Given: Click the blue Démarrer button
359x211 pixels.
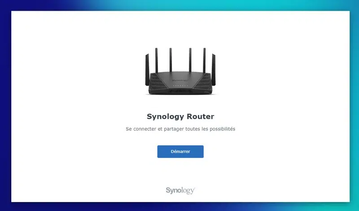Looking at the screenshot, I should point(180,151).
